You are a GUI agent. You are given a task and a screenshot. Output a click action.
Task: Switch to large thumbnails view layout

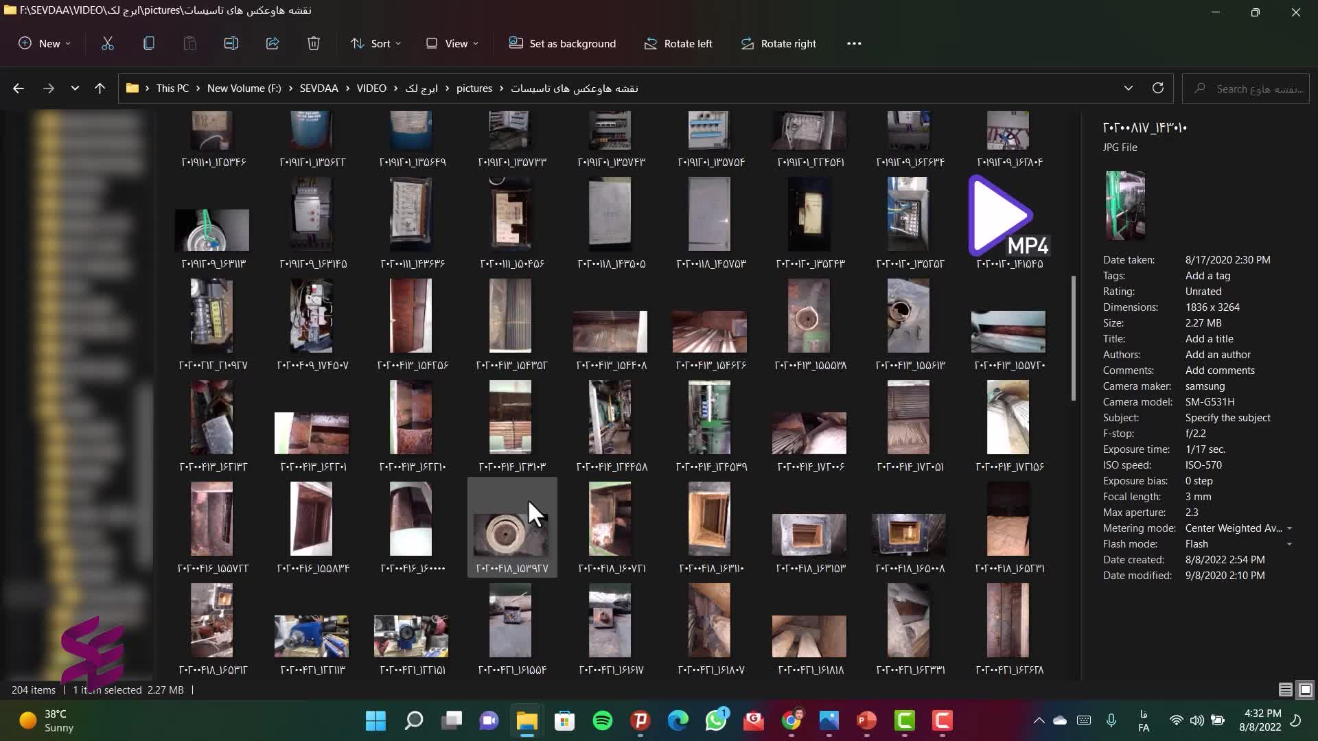[1306, 690]
